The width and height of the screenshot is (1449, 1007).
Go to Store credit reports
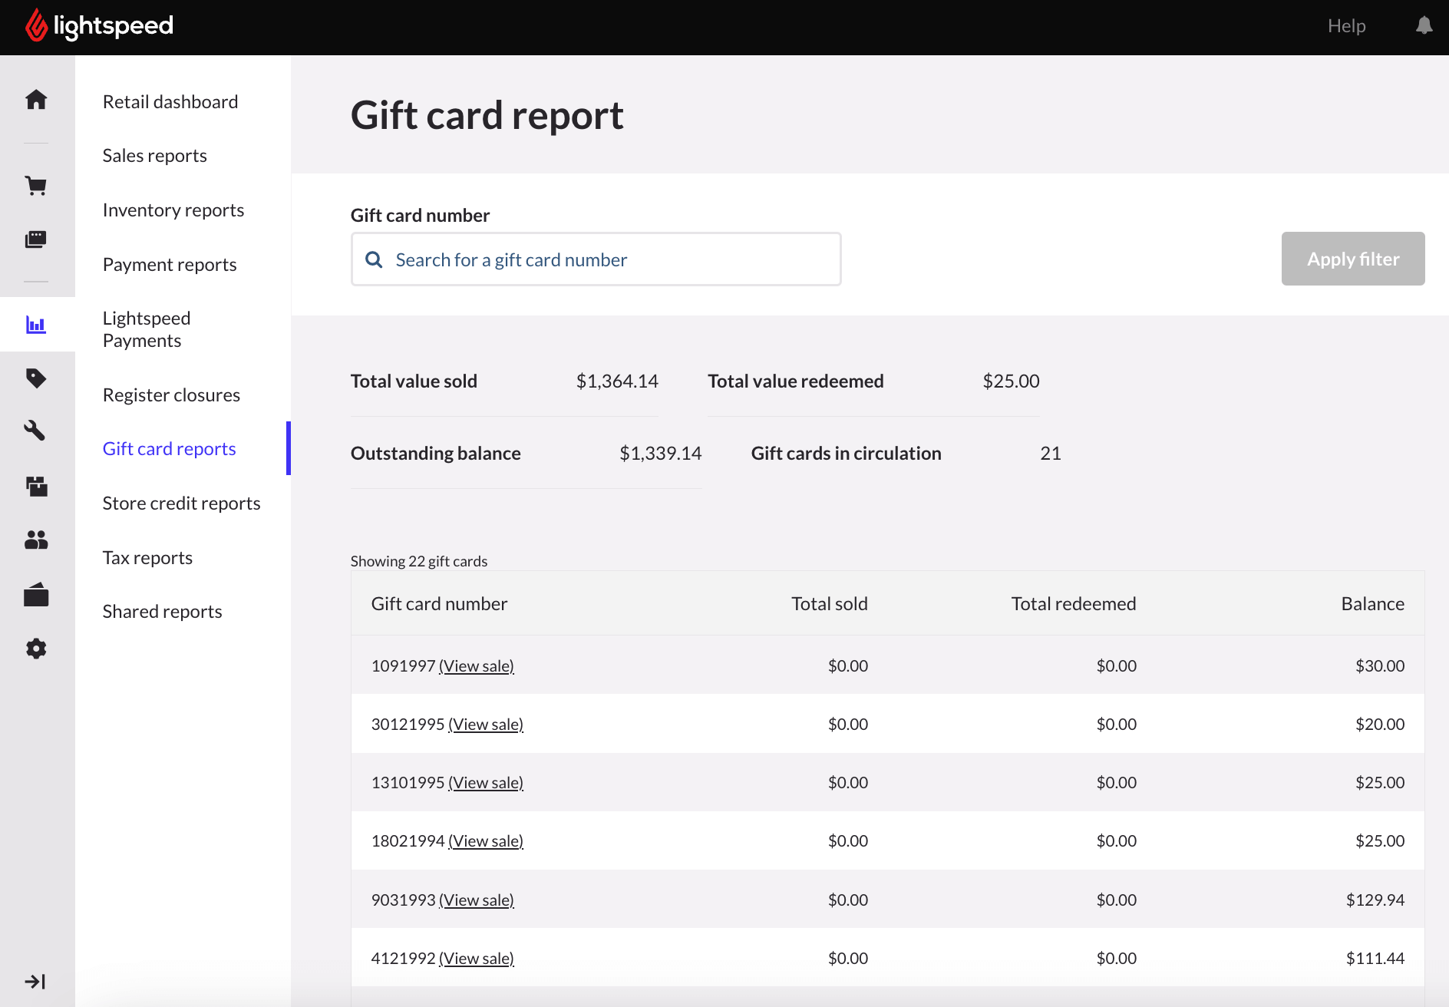pyautogui.click(x=181, y=503)
